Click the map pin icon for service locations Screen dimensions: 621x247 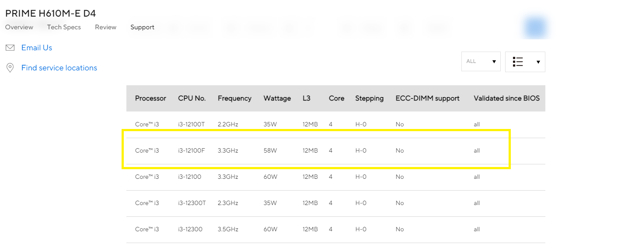10,68
